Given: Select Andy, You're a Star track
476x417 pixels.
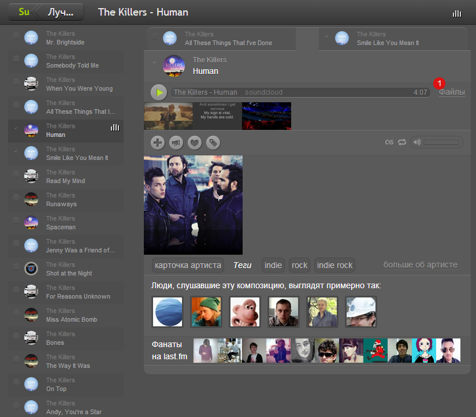Looking at the screenshot, I should click(x=66, y=407).
